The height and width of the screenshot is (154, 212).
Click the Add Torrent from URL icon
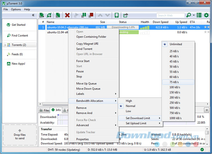[x=49, y=15]
